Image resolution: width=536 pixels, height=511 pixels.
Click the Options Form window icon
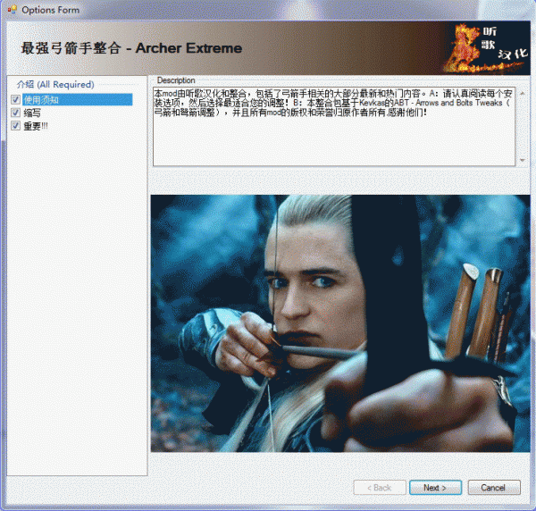click(x=12, y=10)
